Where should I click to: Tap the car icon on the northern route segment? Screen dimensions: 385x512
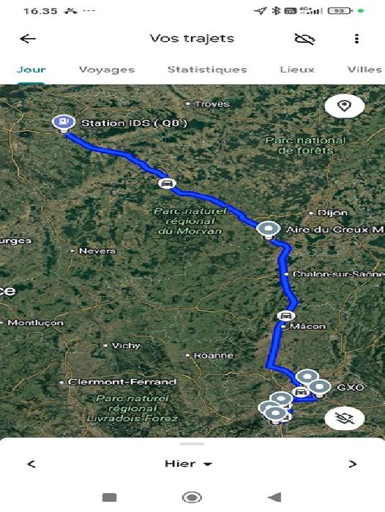click(167, 183)
